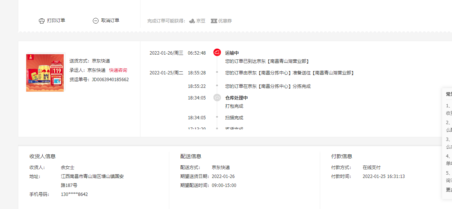This screenshot has width=452, height=209.
Task: Click the 扫描完成 entry
Action: click(234, 118)
